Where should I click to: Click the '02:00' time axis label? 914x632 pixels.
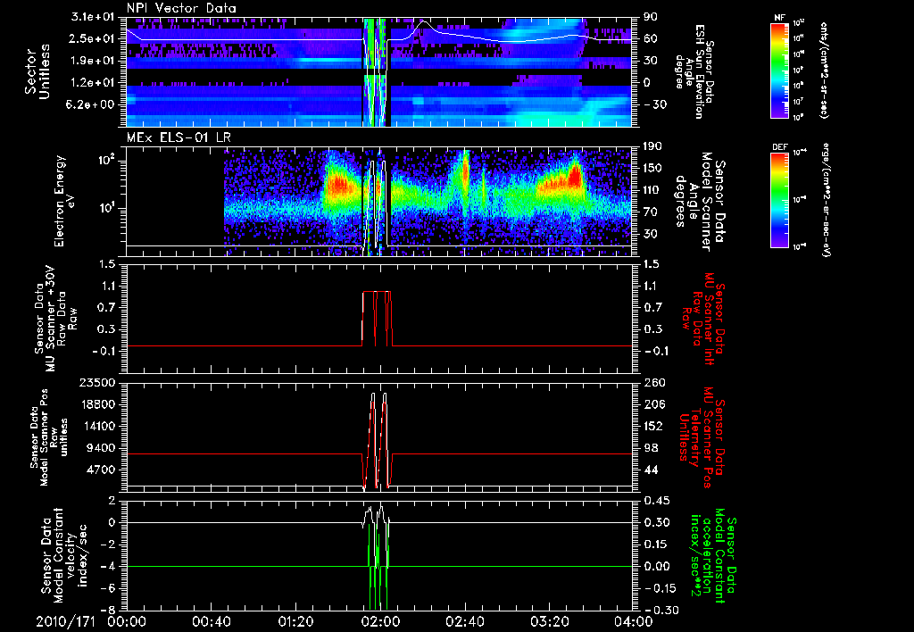pyautogui.click(x=380, y=621)
